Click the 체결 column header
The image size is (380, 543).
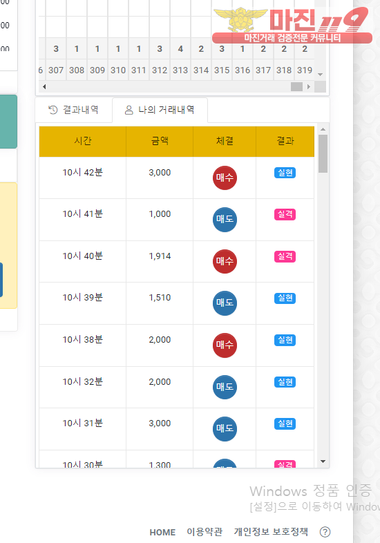click(x=225, y=142)
